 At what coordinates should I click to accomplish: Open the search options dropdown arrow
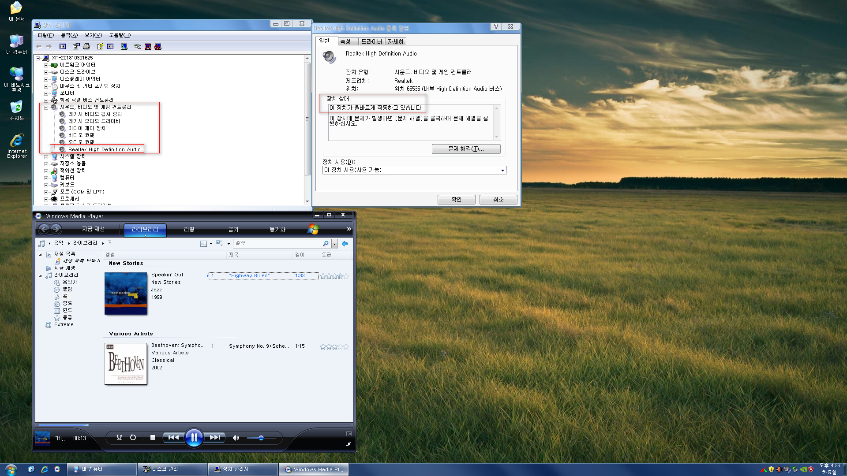coord(335,244)
